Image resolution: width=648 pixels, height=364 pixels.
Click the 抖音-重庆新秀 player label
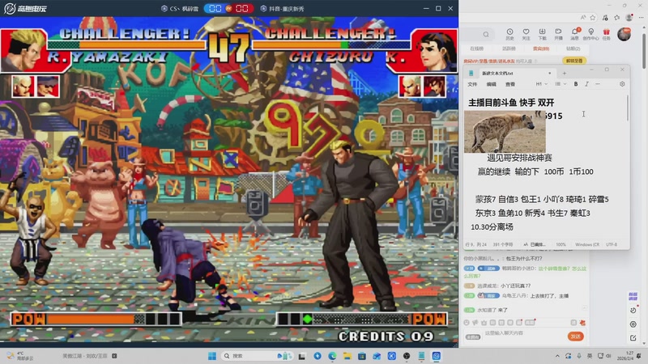pyautogui.click(x=283, y=9)
